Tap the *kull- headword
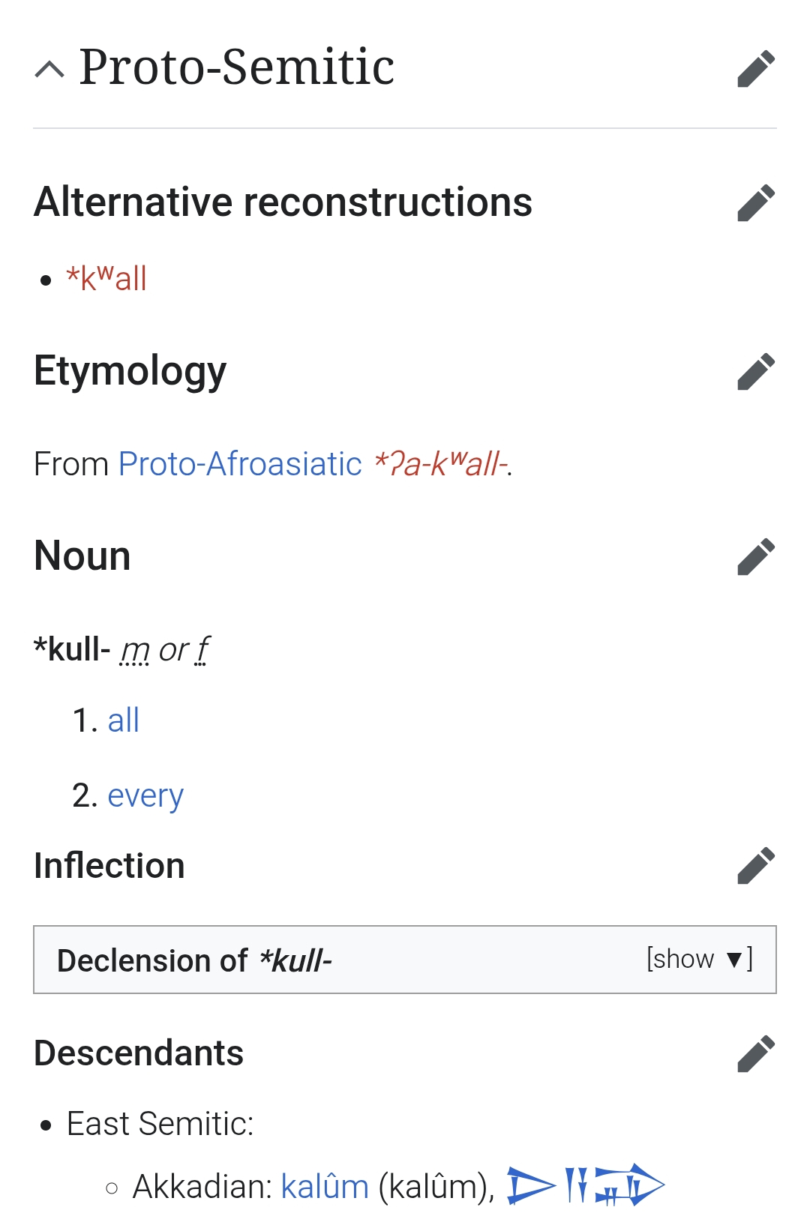The height and width of the screenshot is (1228, 810). tap(73, 650)
